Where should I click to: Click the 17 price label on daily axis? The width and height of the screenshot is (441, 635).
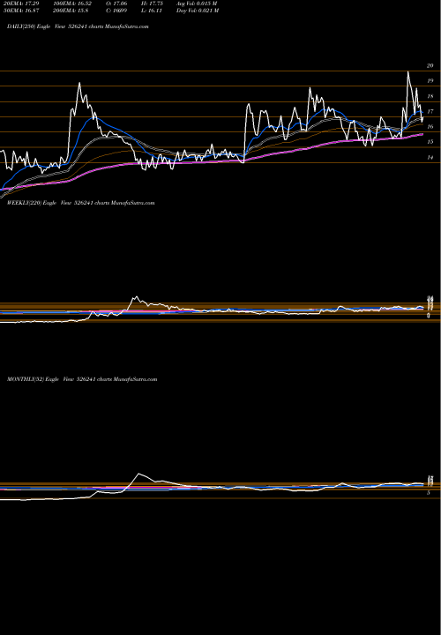430,111
